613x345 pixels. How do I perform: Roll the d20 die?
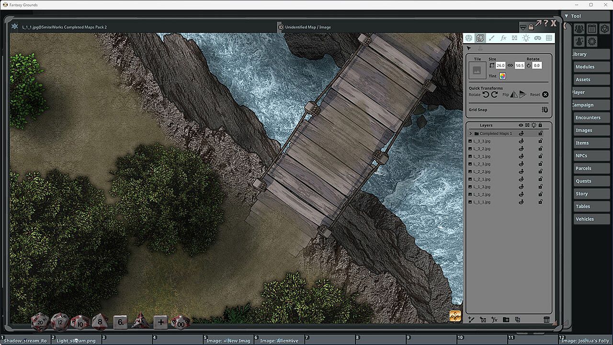[39, 322]
